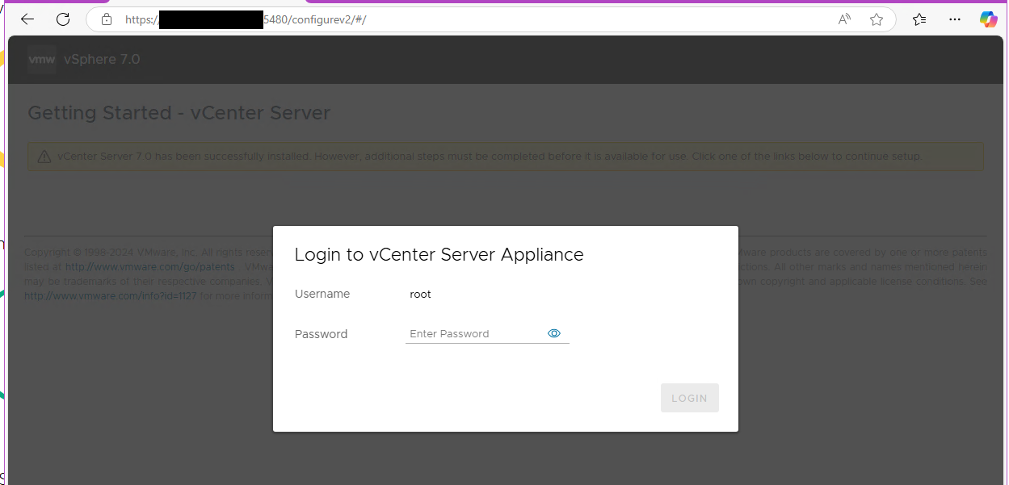Click the Password label
This screenshot has height=485, width=1009.
click(x=321, y=334)
